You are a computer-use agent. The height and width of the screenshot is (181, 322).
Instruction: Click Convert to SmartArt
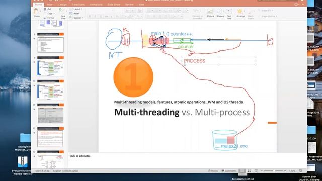click(x=197, y=14)
